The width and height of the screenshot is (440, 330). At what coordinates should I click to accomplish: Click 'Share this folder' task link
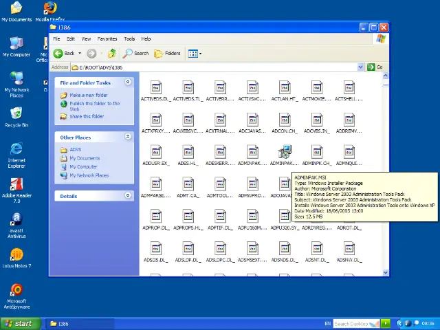pyautogui.click(x=87, y=117)
